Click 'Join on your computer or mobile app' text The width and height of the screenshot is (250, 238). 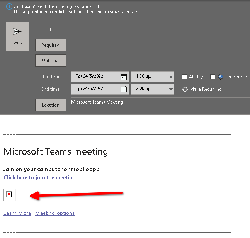click(51, 169)
